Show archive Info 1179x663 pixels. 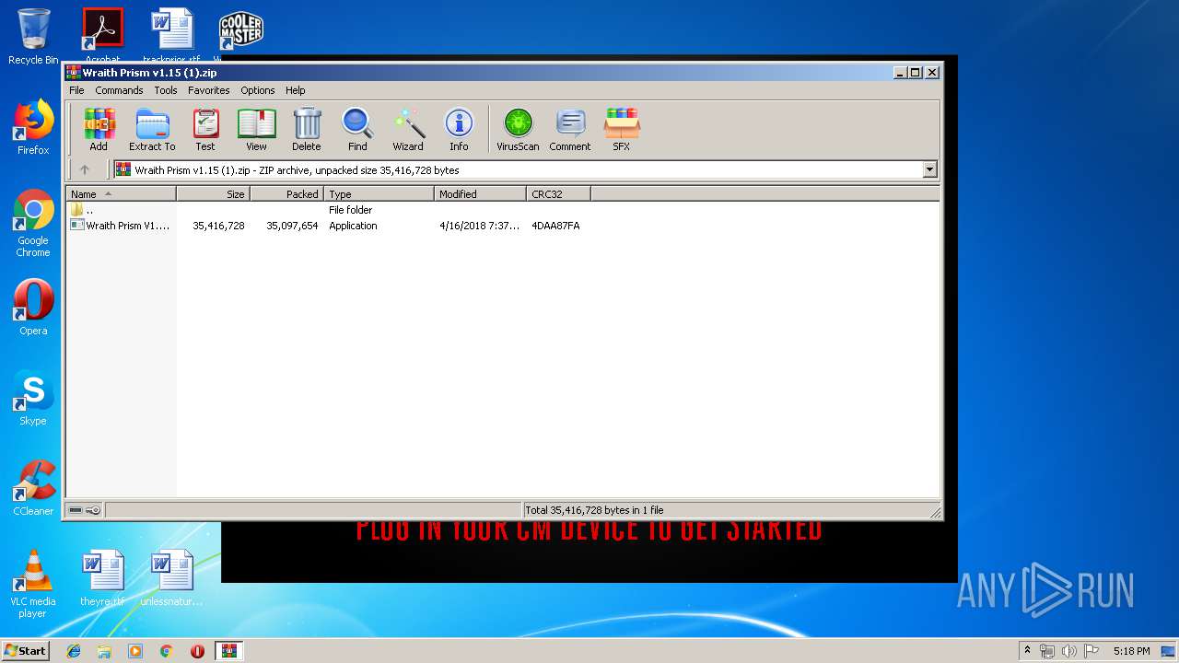tap(459, 129)
